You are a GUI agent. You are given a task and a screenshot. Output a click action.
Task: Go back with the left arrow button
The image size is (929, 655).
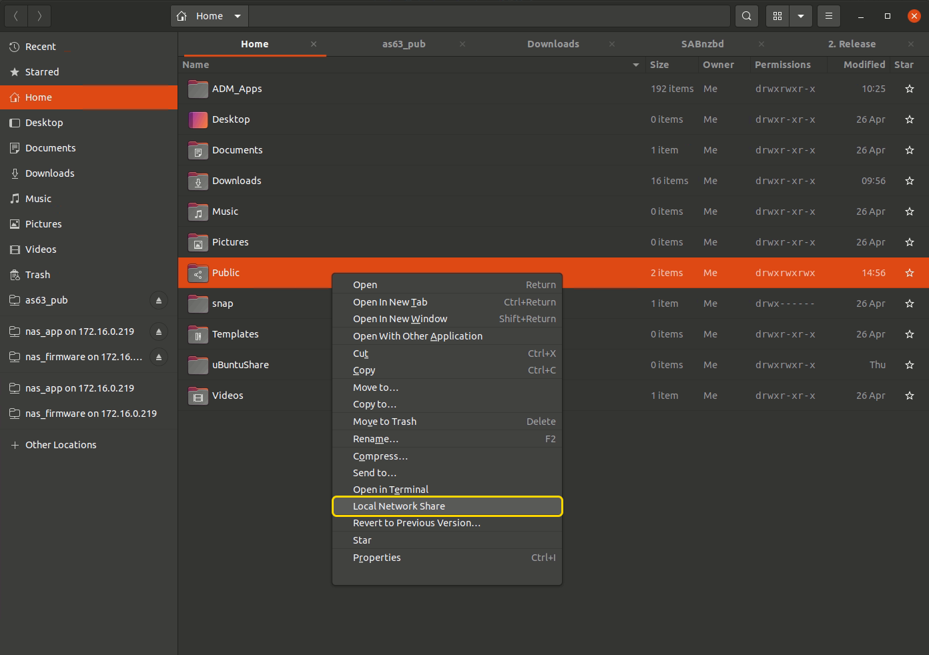[16, 16]
